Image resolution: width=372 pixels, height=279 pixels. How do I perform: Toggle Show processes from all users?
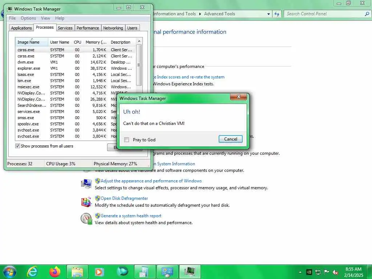pyautogui.click(x=17, y=146)
